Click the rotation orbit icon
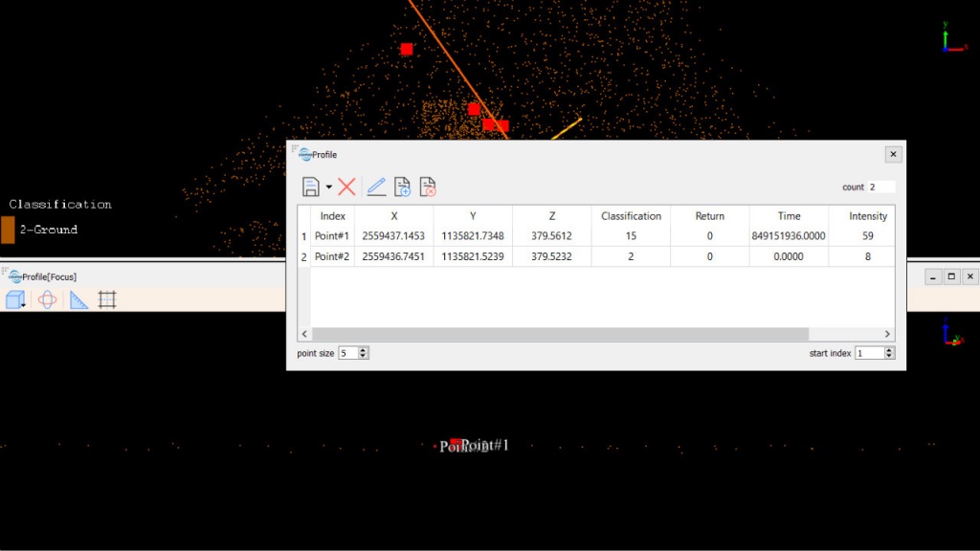The image size is (980, 551). [x=47, y=300]
